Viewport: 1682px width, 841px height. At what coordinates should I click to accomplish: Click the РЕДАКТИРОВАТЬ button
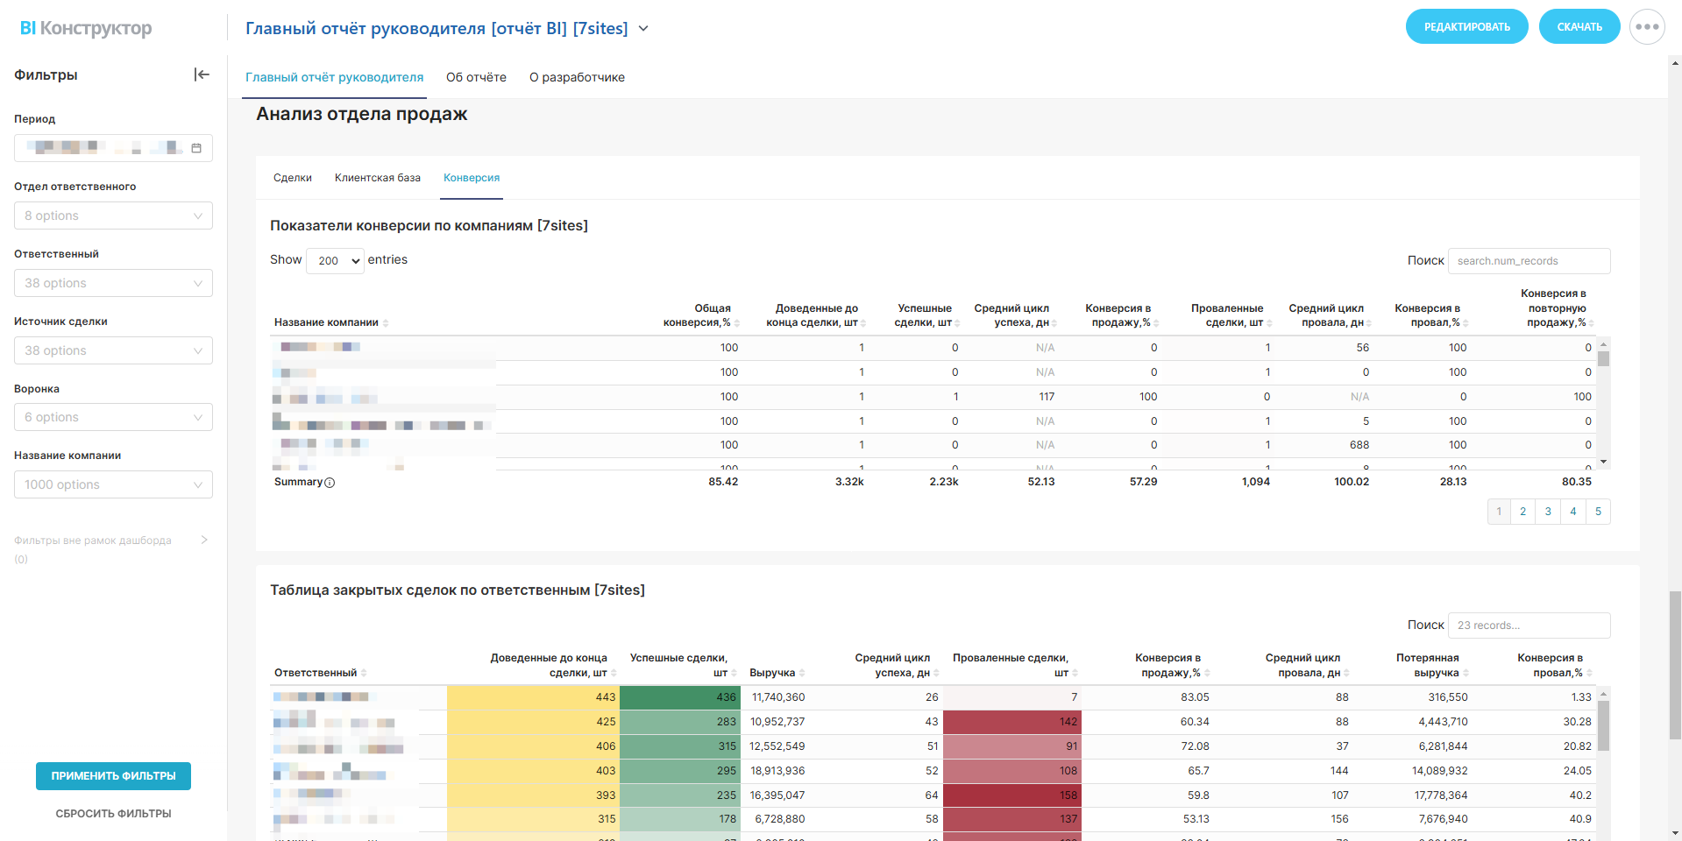(x=1466, y=27)
